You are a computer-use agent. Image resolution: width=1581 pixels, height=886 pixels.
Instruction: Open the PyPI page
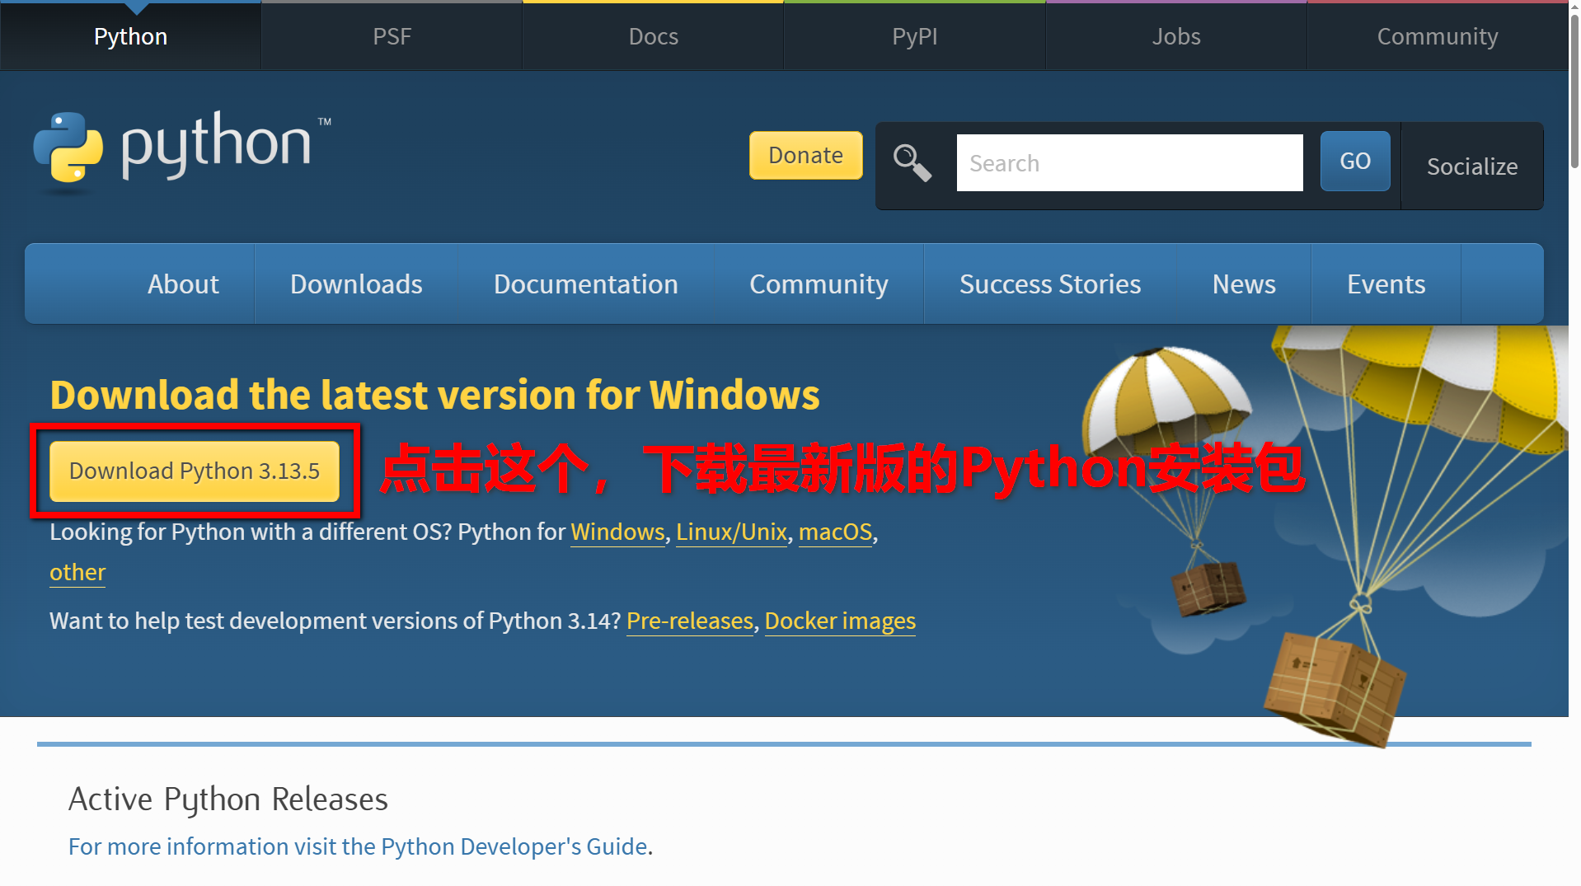tap(913, 36)
